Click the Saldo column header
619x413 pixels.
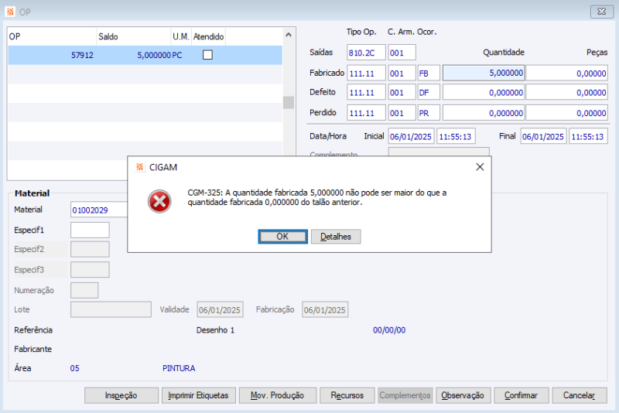click(x=134, y=36)
